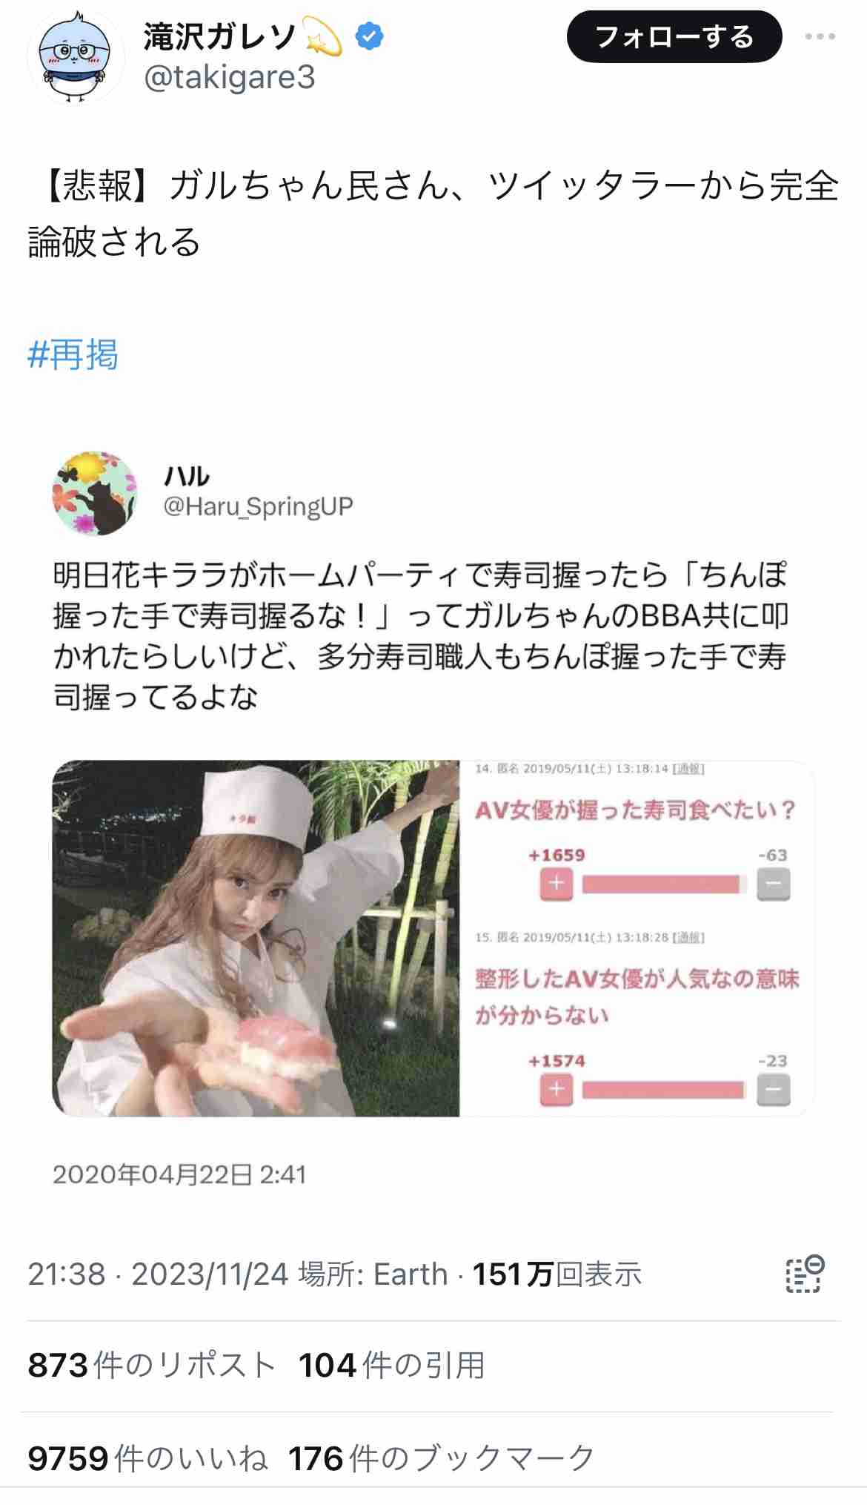Open the sushi chef photo thumbnail

click(x=256, y=938)
